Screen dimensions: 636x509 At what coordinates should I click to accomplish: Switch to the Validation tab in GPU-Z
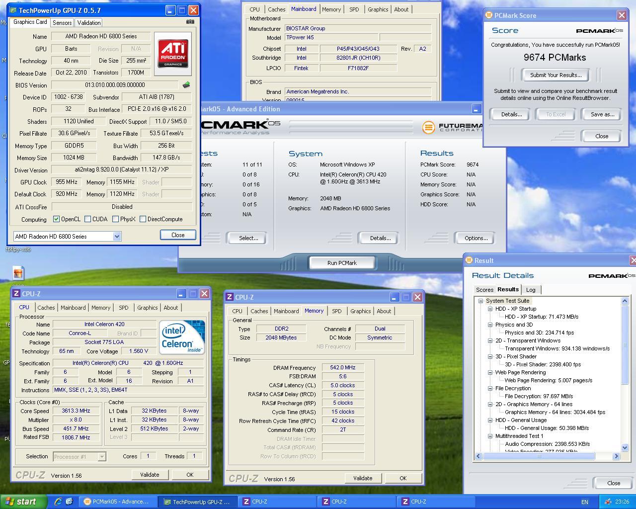click(x=89, y=23)
